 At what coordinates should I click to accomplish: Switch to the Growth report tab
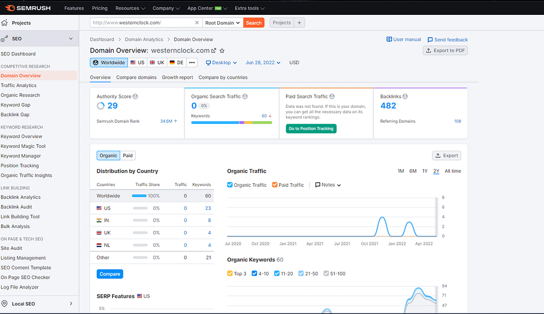coord(177,78)
